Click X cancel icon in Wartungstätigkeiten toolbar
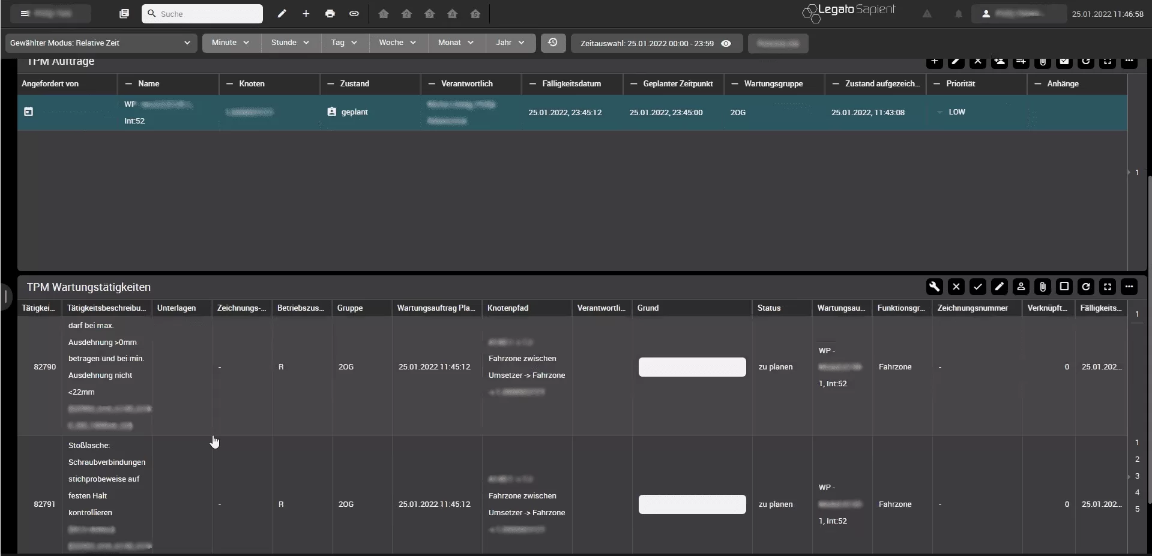The height and width of the screenshot is (556, 1152). pos(956,287)
